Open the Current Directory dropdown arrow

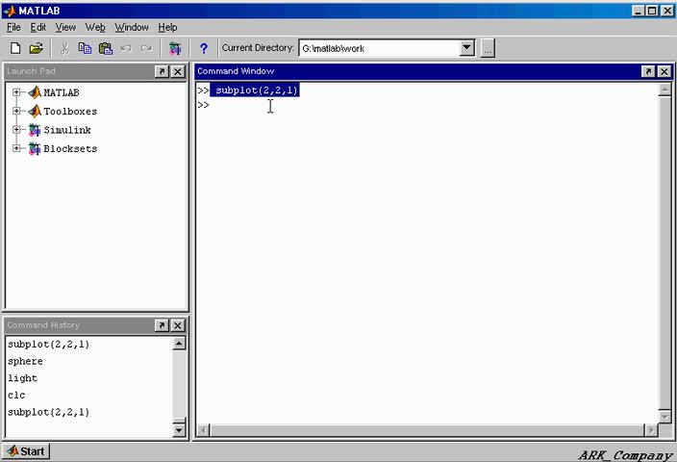[x=466, y=47]
